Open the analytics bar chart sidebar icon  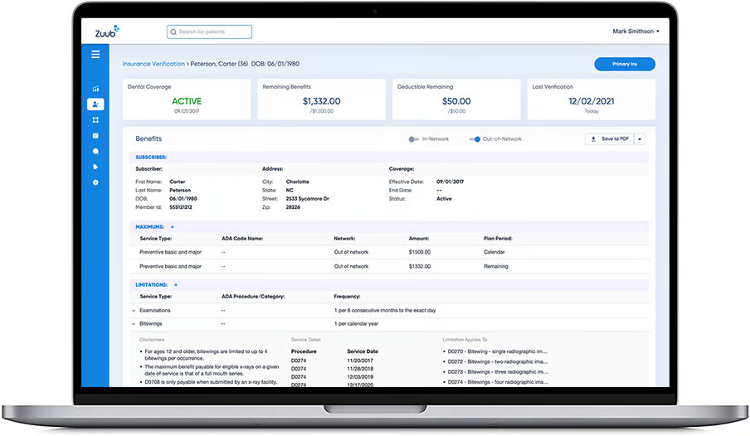95,89
